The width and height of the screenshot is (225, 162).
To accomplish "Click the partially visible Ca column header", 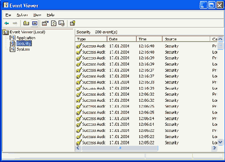I will [x=214, y=39].
